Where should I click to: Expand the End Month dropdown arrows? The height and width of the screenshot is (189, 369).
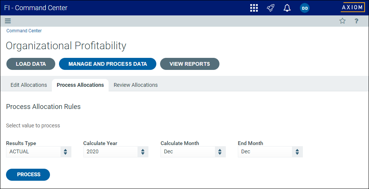click(x=298, y=152)
